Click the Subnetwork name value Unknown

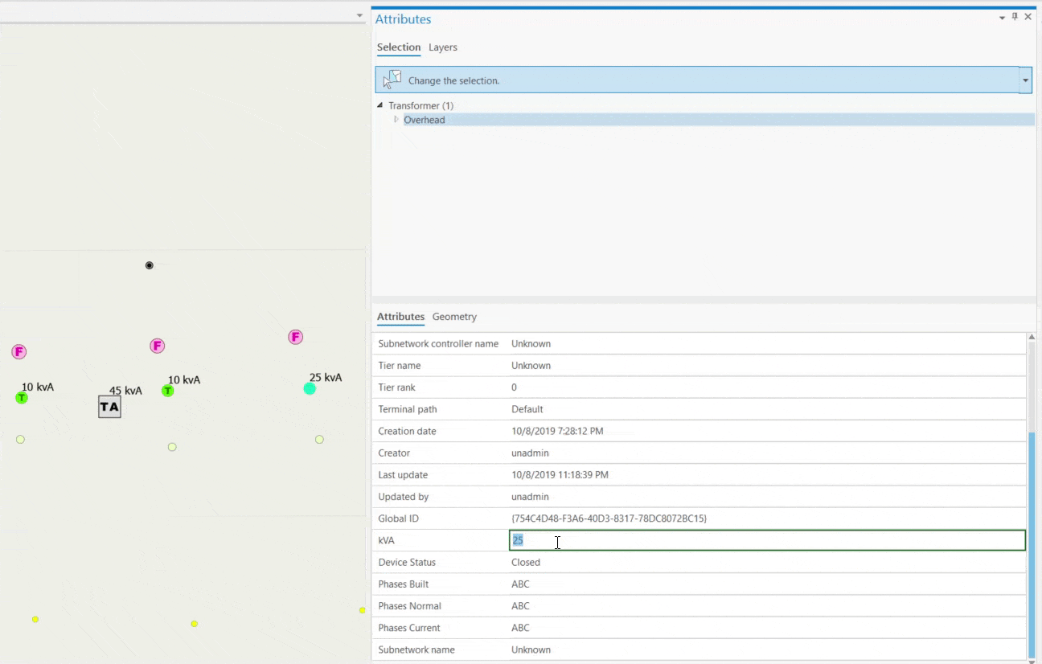531,650
